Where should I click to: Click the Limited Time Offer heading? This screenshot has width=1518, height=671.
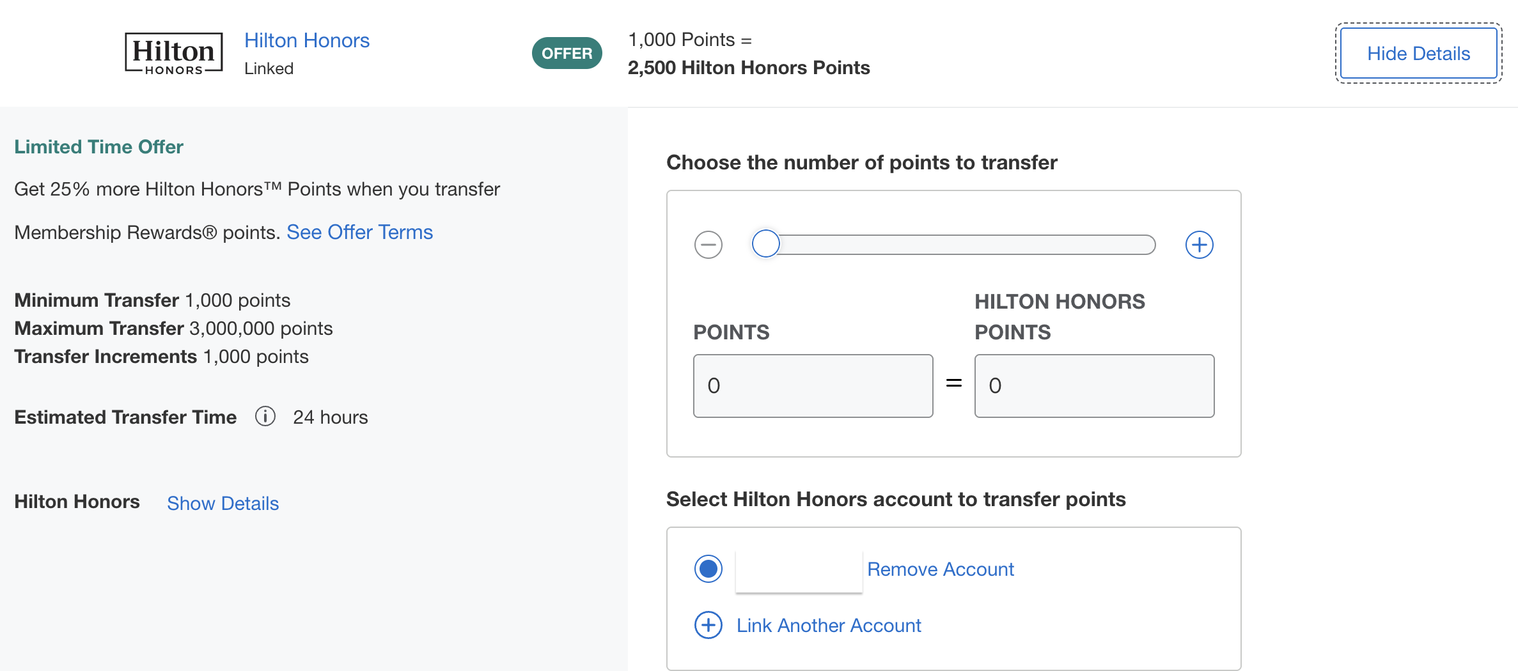99,146
